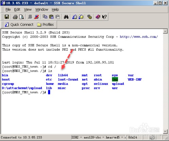Screen dimensions: 169x141
Task: Click the 80x24 terminal size status
Action: (x=133, y=137)
